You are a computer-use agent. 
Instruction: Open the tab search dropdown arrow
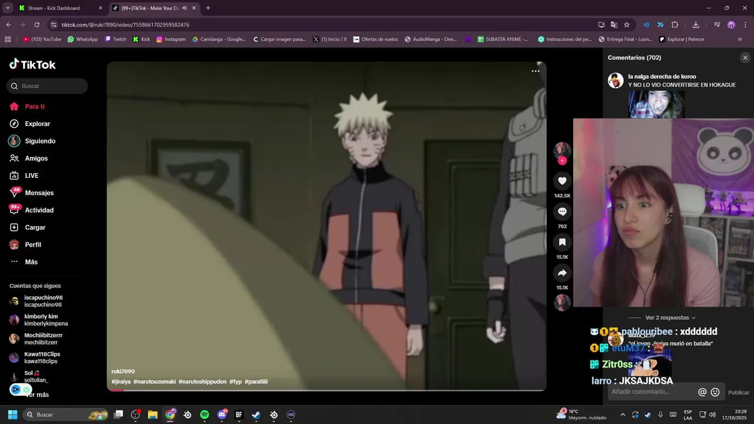[8, 8]
